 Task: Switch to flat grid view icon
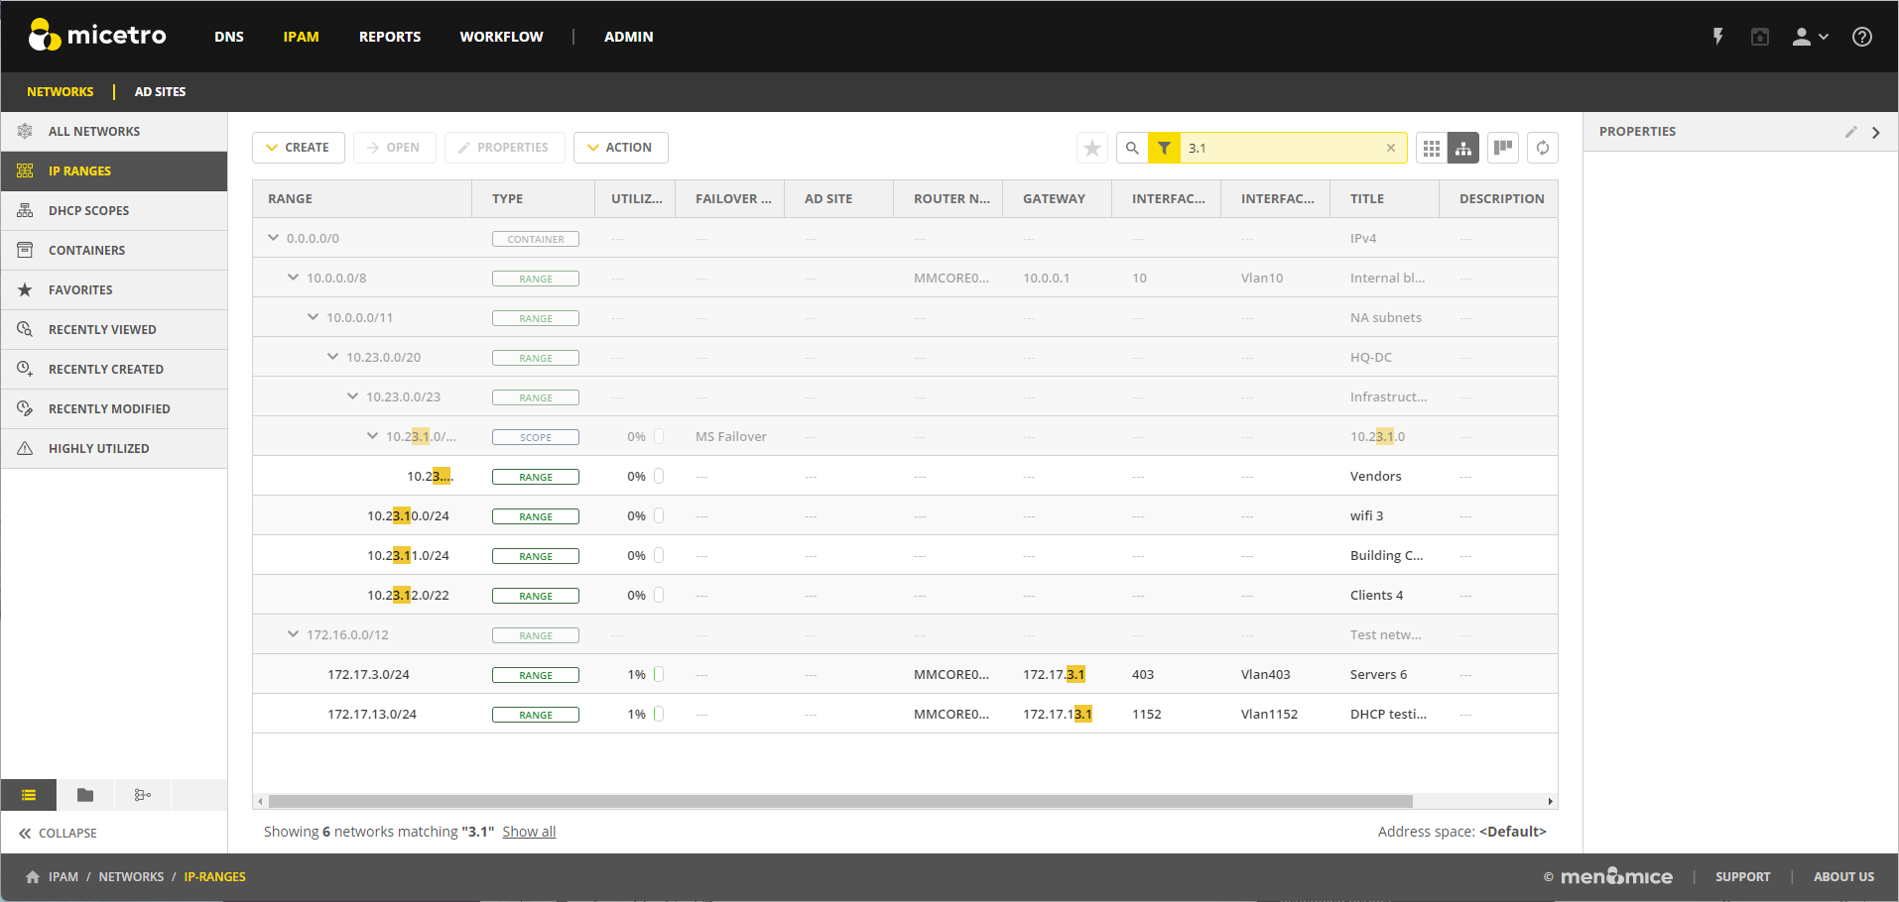coord(1432,148)
